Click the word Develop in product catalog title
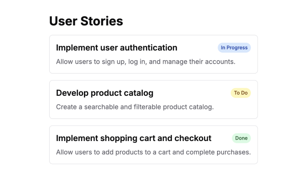The height and width of the screenshot is (192, 305). tap(72, 93)
